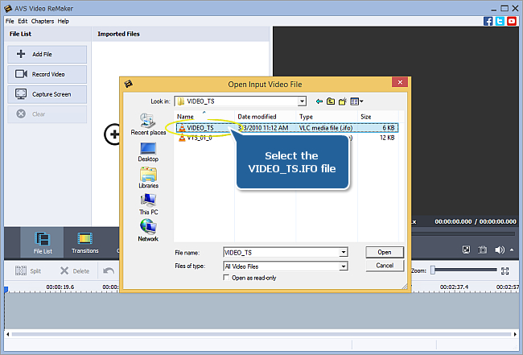Click the preview playback progress bar
The width and height of the screenshot is (523, 355).
(x=463, y=234)
